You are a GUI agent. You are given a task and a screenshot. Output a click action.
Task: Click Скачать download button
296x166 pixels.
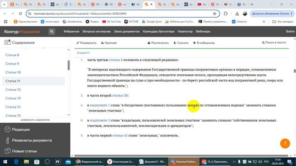click(181, 43)
